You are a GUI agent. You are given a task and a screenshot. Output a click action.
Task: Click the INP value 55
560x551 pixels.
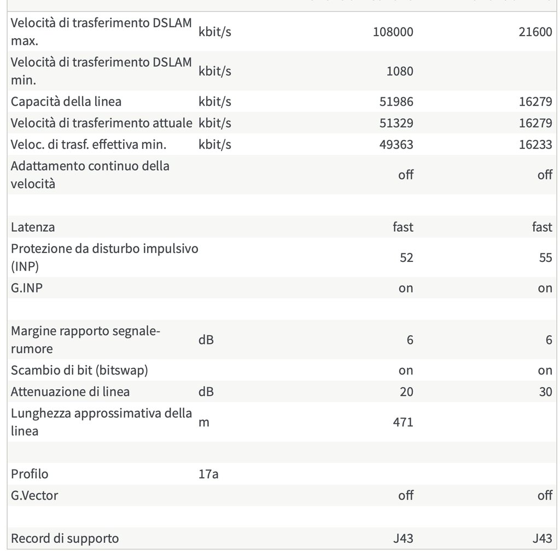(545, 257)
